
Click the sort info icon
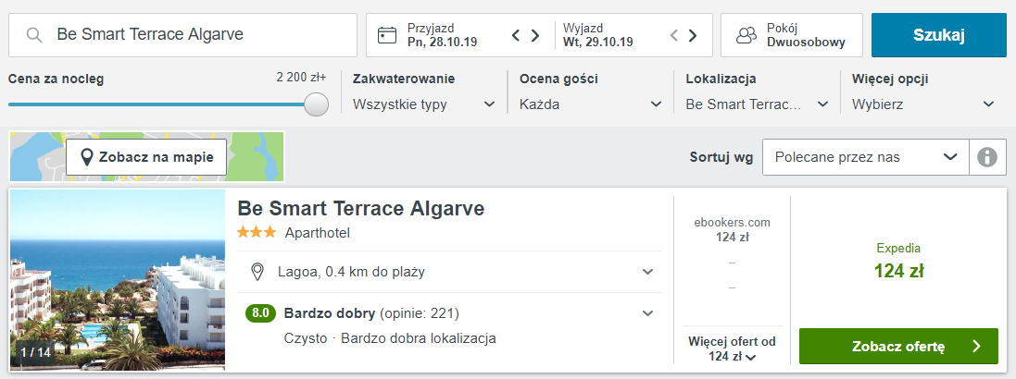[x=987, y=157]
